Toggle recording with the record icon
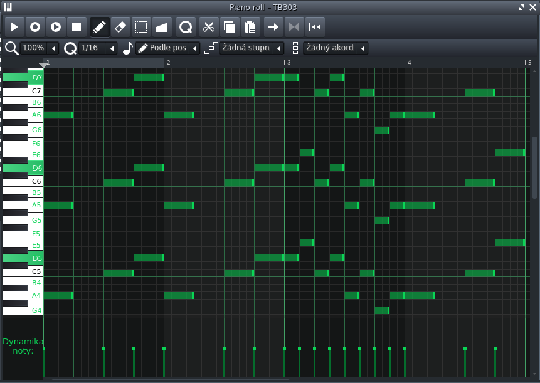540x383 pixels. pos(34,26)
